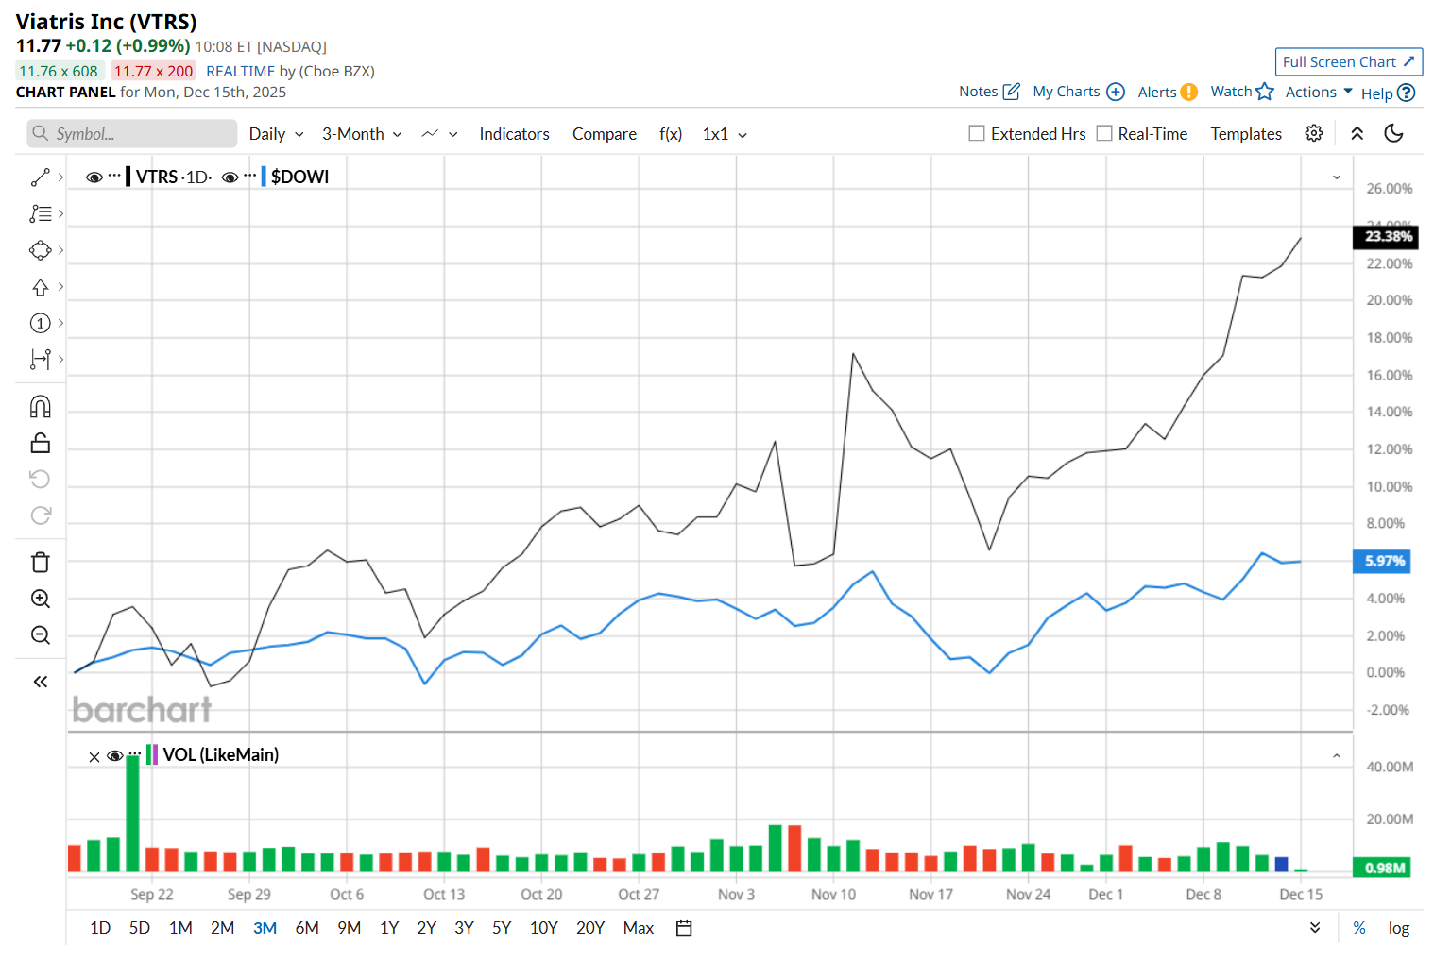Open the Fibonacci/text list tool
This screenshot has height=963, width=1451.
[40, 214]
